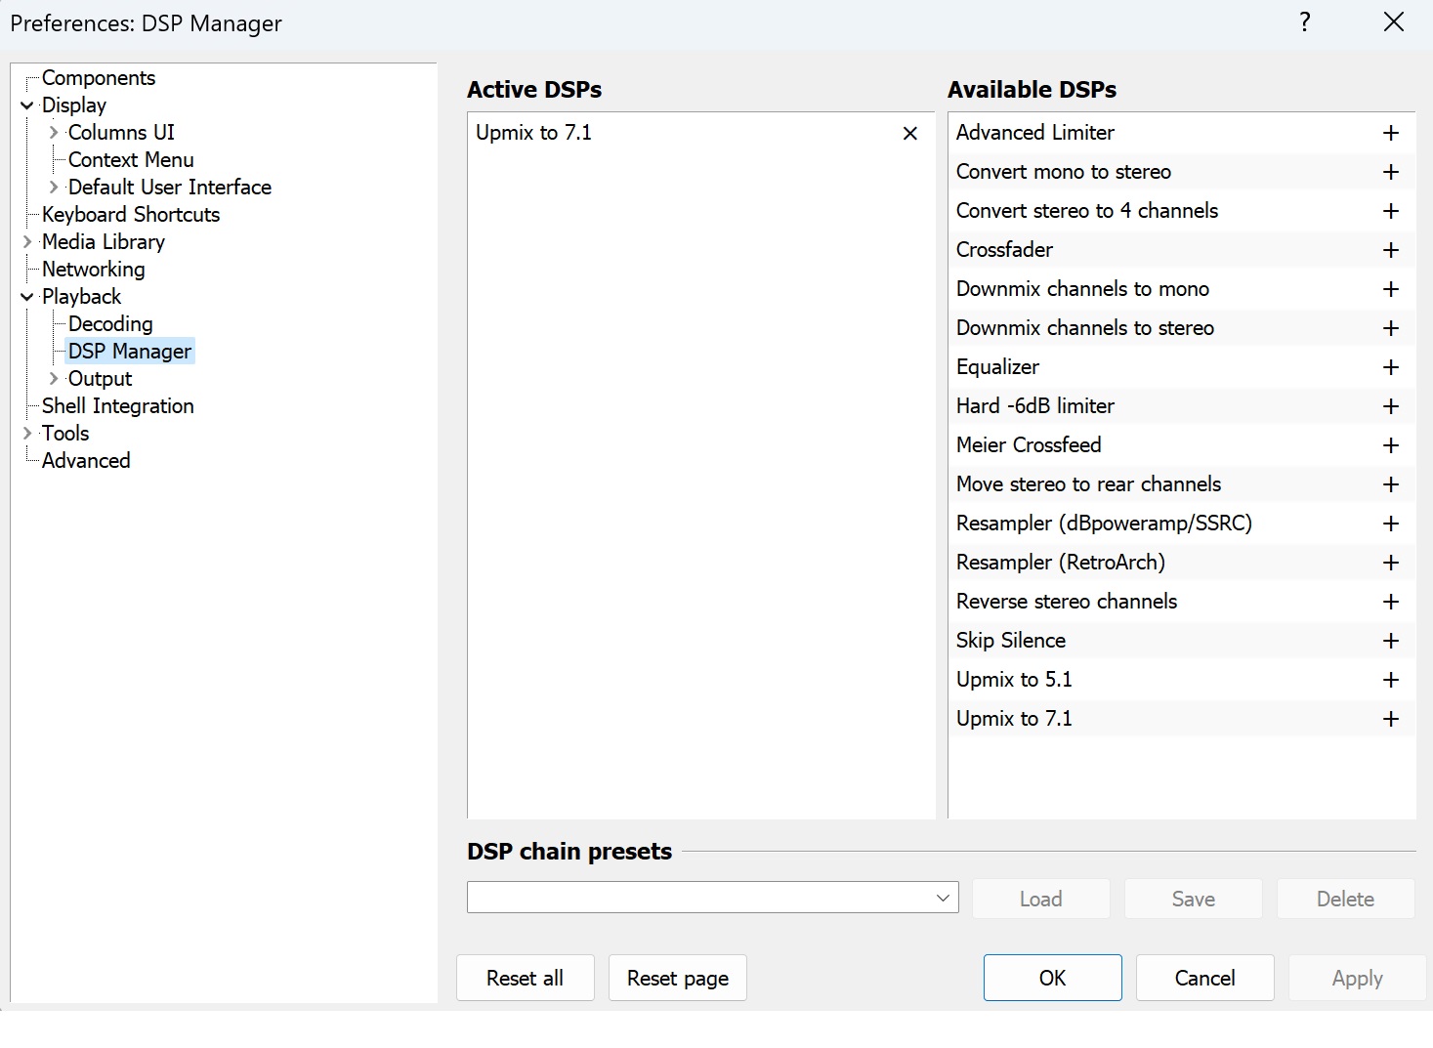The width and height of the screenshot is (1433, 1048).
Task: Select the Decoding page under Playback
Action: point(110,324)
